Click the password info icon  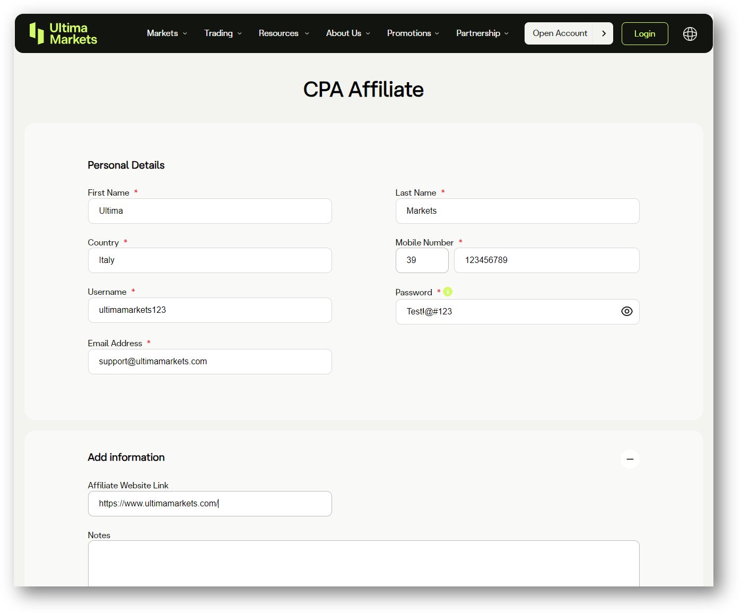(x=448, y=292)
